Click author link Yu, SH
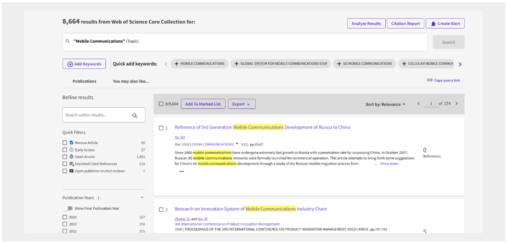Image resolution: width=507 pixels, height=243 pixels. (180, 137)
